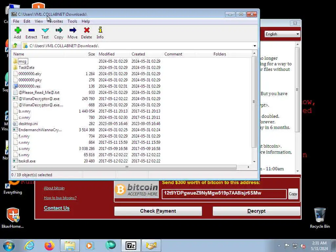The width and height of the screenshot is (336, 252).
Task: Open the media player taskbar icon
Action: (90, 245)
